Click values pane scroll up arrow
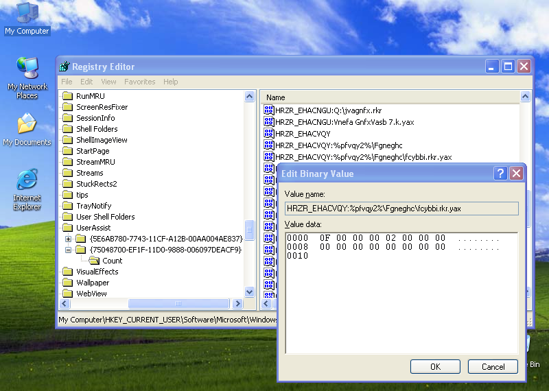The image size is (549, 391). click(525, 96)
